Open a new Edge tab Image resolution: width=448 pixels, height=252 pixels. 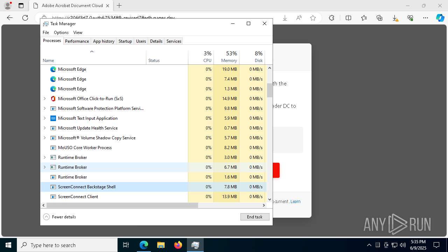coord(119,6)
